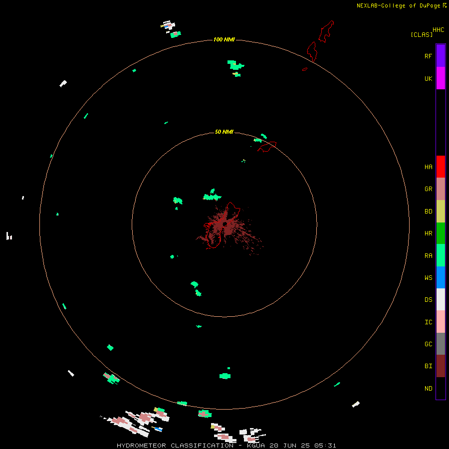Click the BD legend label

tap(428, 212)
